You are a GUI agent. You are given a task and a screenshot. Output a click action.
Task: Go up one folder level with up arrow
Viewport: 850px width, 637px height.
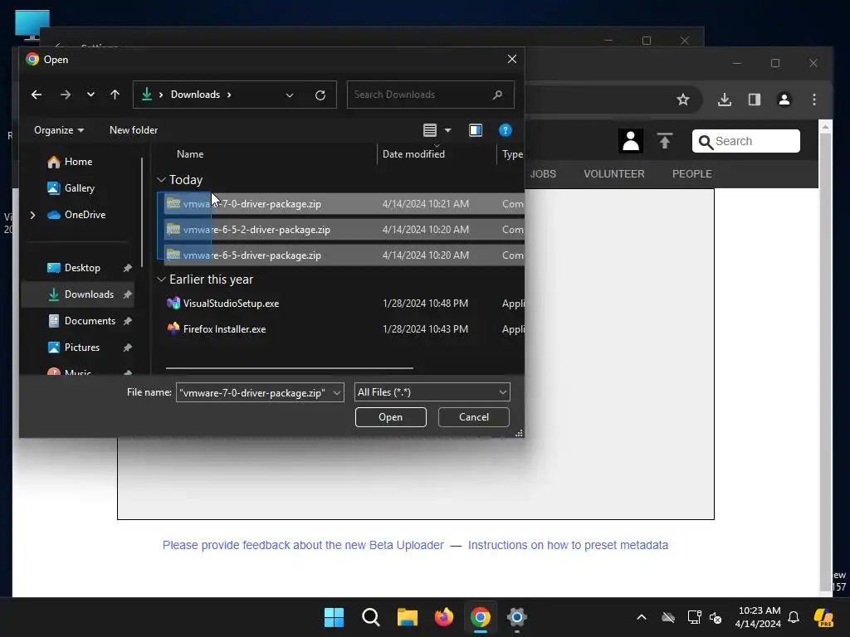[115, 95]
